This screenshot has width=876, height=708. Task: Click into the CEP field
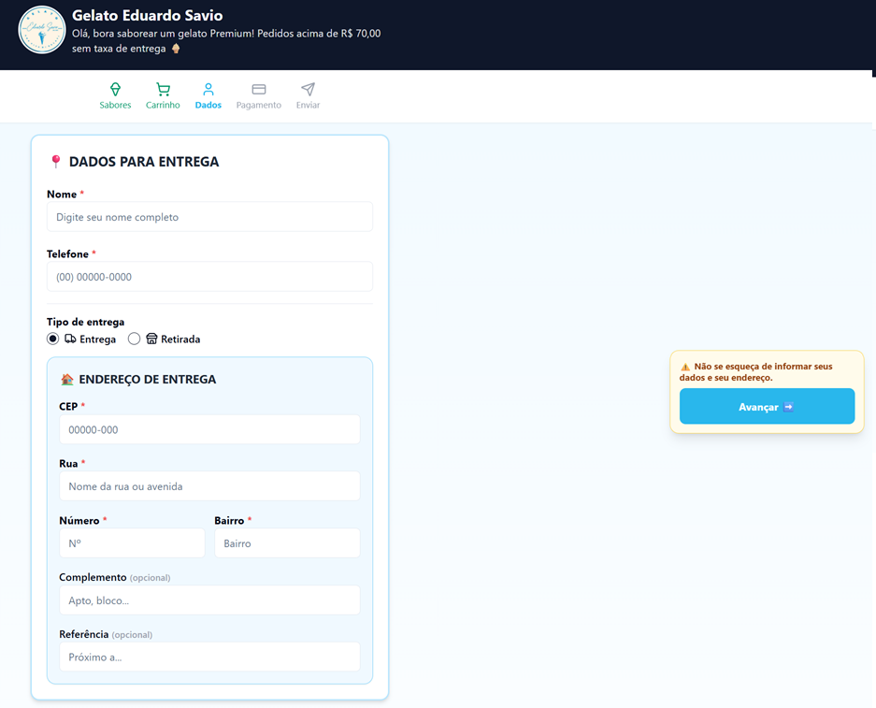pos(209,429)
